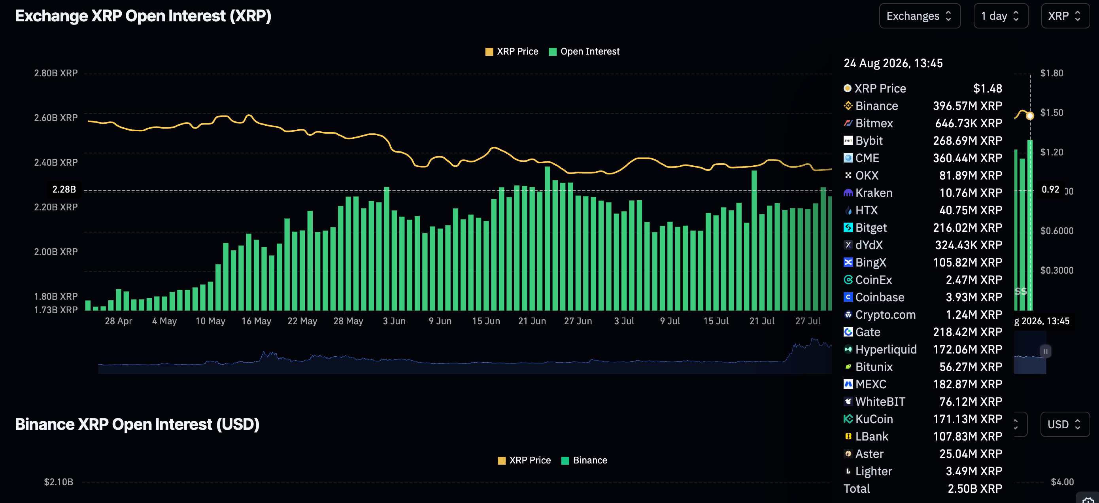Click the 0.92 price crosshair label

[1050, 189]
